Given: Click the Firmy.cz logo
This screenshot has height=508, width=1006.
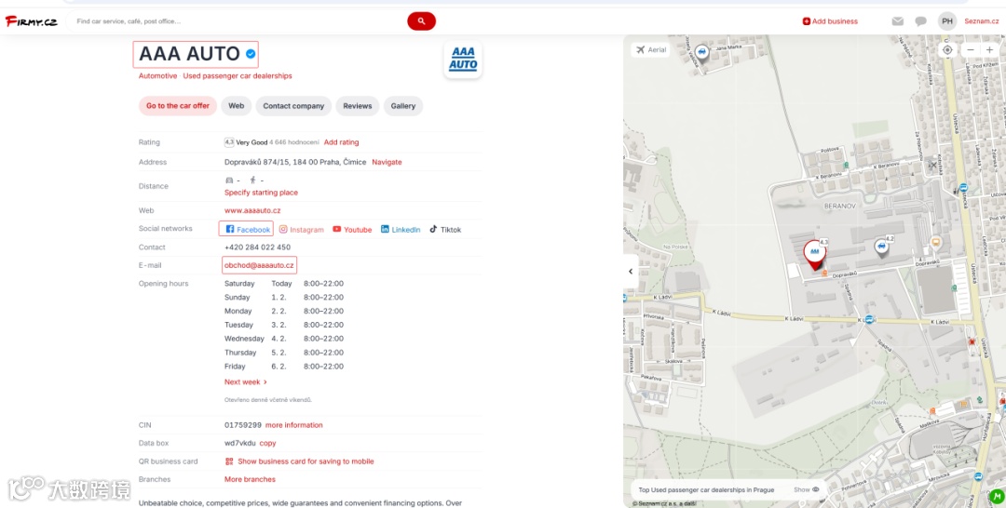Looking at the screenshot, I should (32, 21).
